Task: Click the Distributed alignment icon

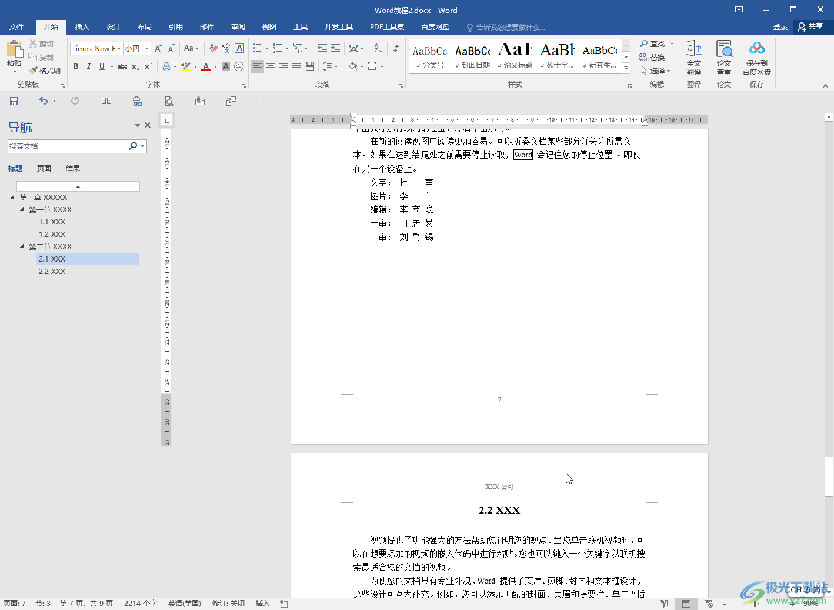Action: (309, 66)
